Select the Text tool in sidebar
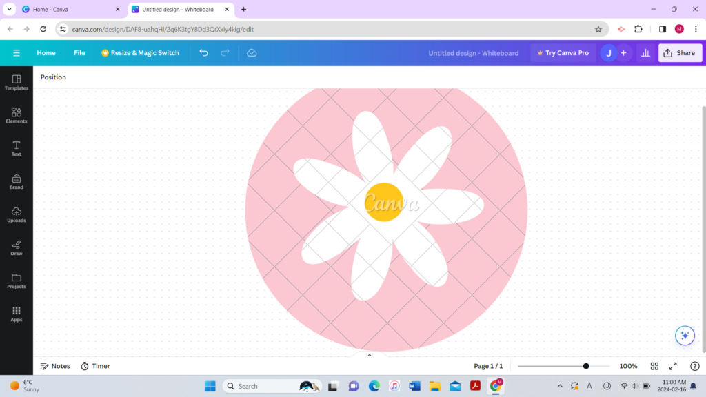The width and height of the screenshot is (706, 397). pyautogui.click(x=17, y=149)
